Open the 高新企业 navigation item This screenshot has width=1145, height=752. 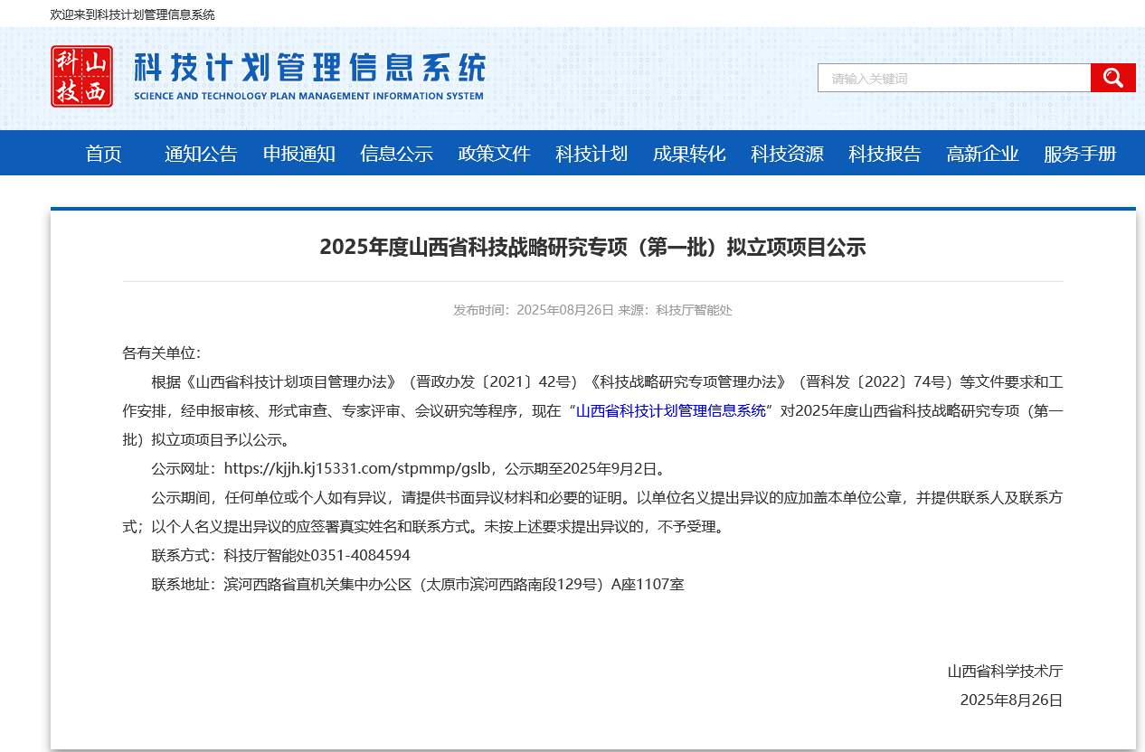click(982, 154)
